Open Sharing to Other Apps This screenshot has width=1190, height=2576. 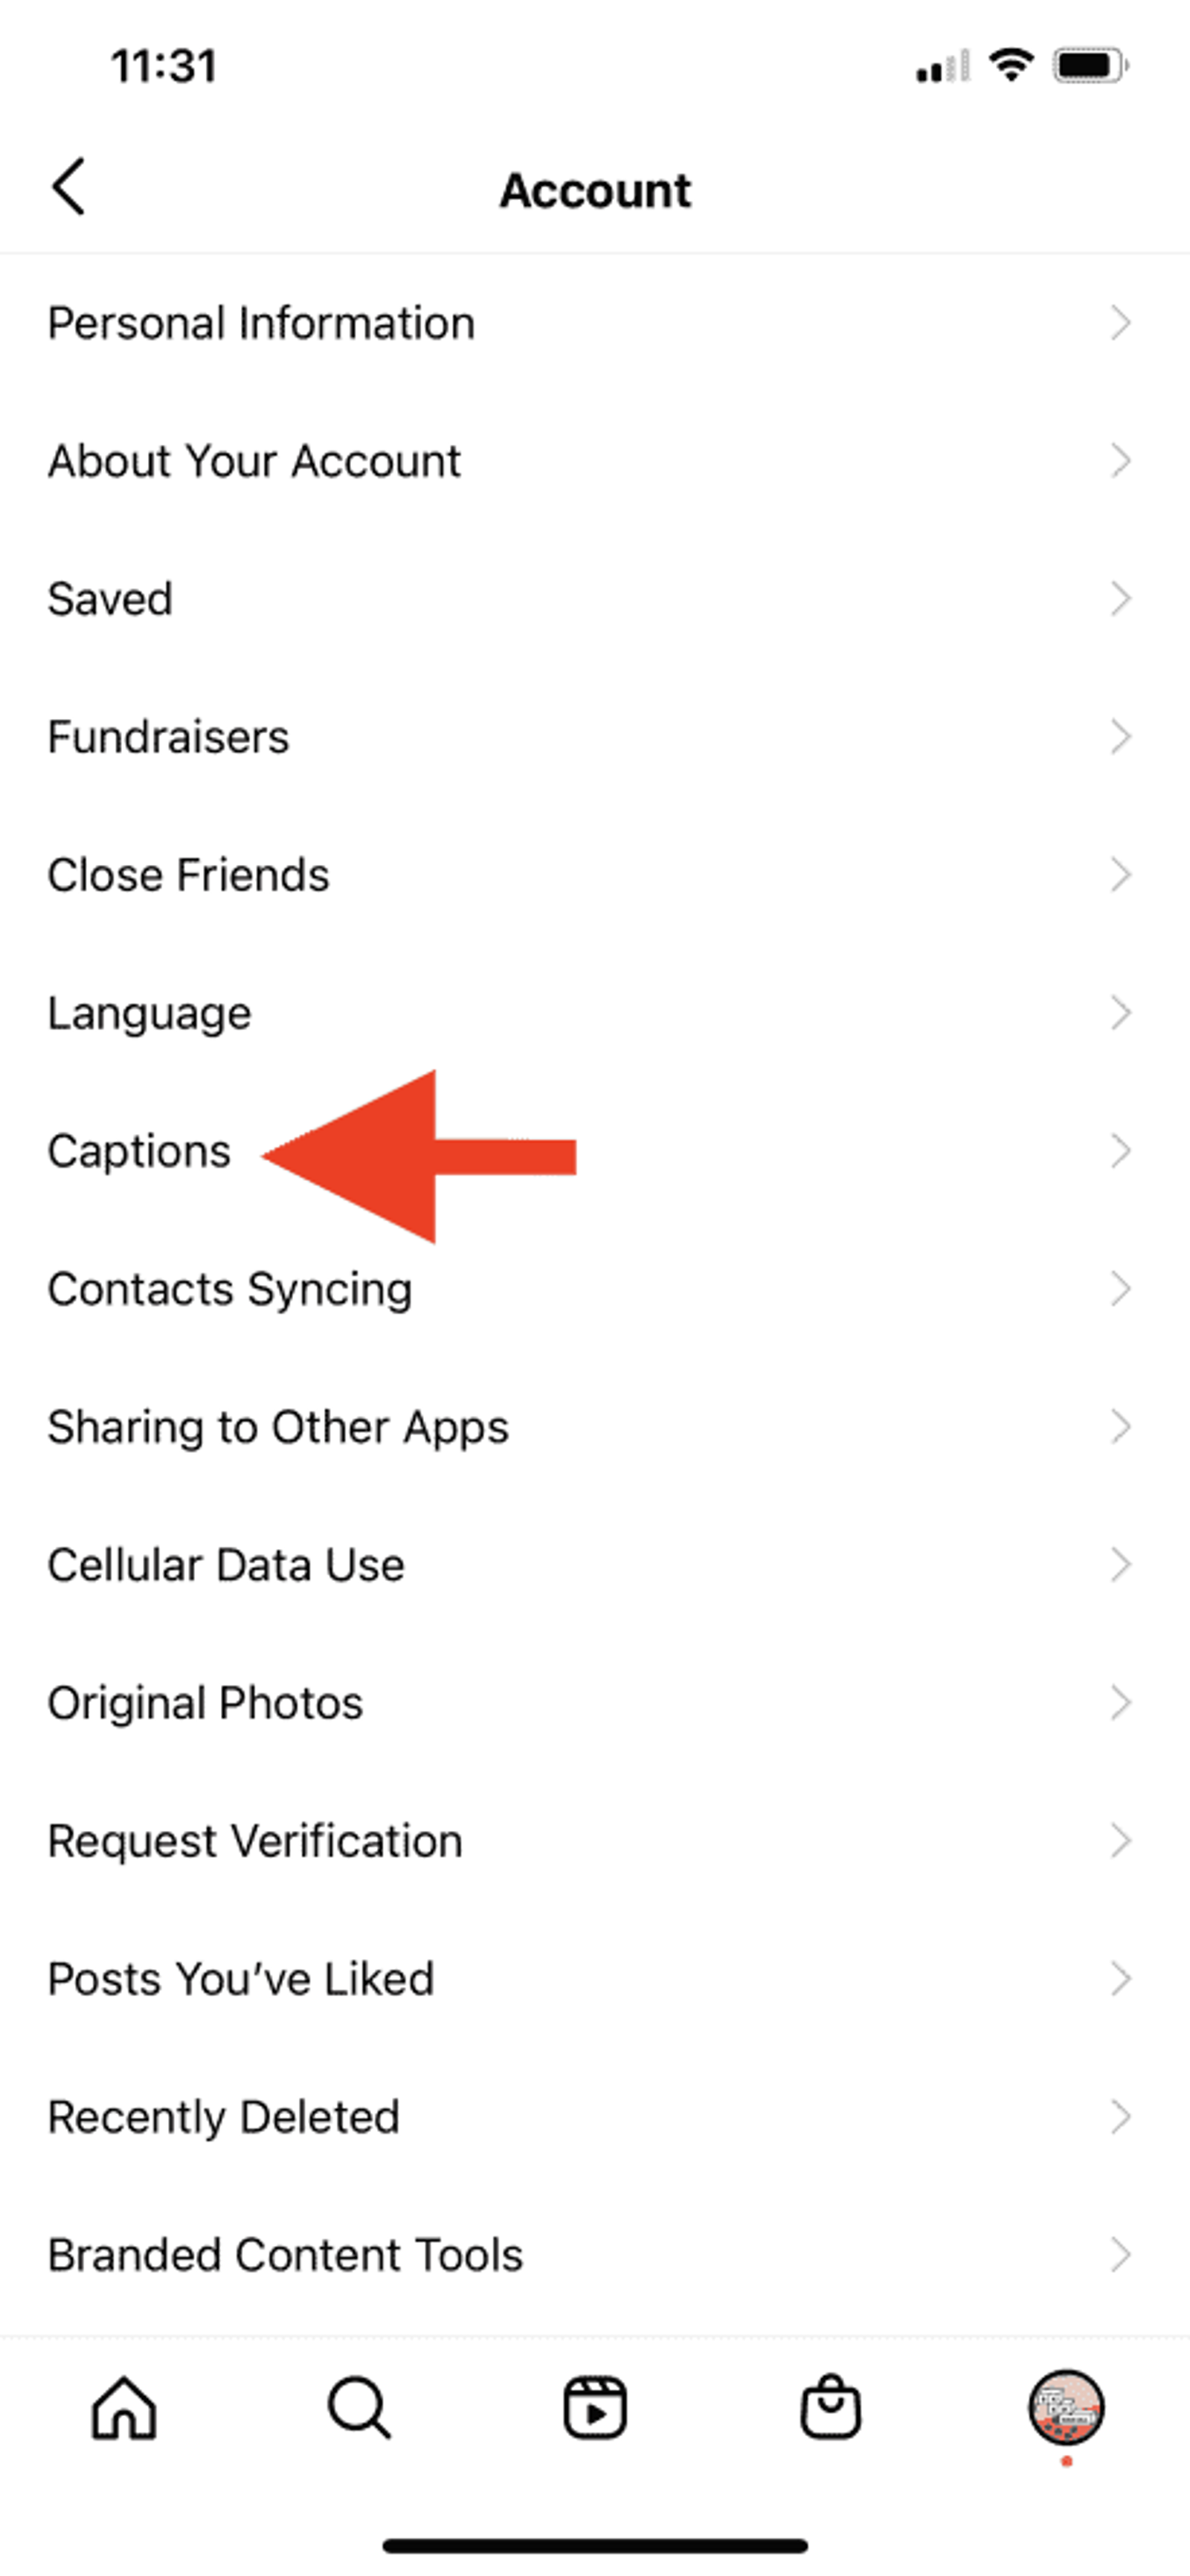pos(595,1427)
